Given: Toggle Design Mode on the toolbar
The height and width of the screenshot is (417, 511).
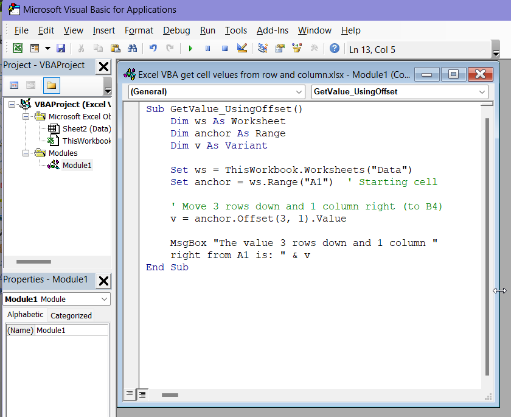Looking at the screenshot, I should [x=242, y=48].
